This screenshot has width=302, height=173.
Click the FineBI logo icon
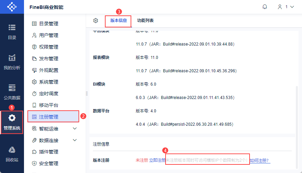pyautogui.click(x=12, y=7)
